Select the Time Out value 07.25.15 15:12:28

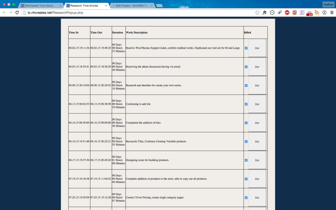coord(101,197)
